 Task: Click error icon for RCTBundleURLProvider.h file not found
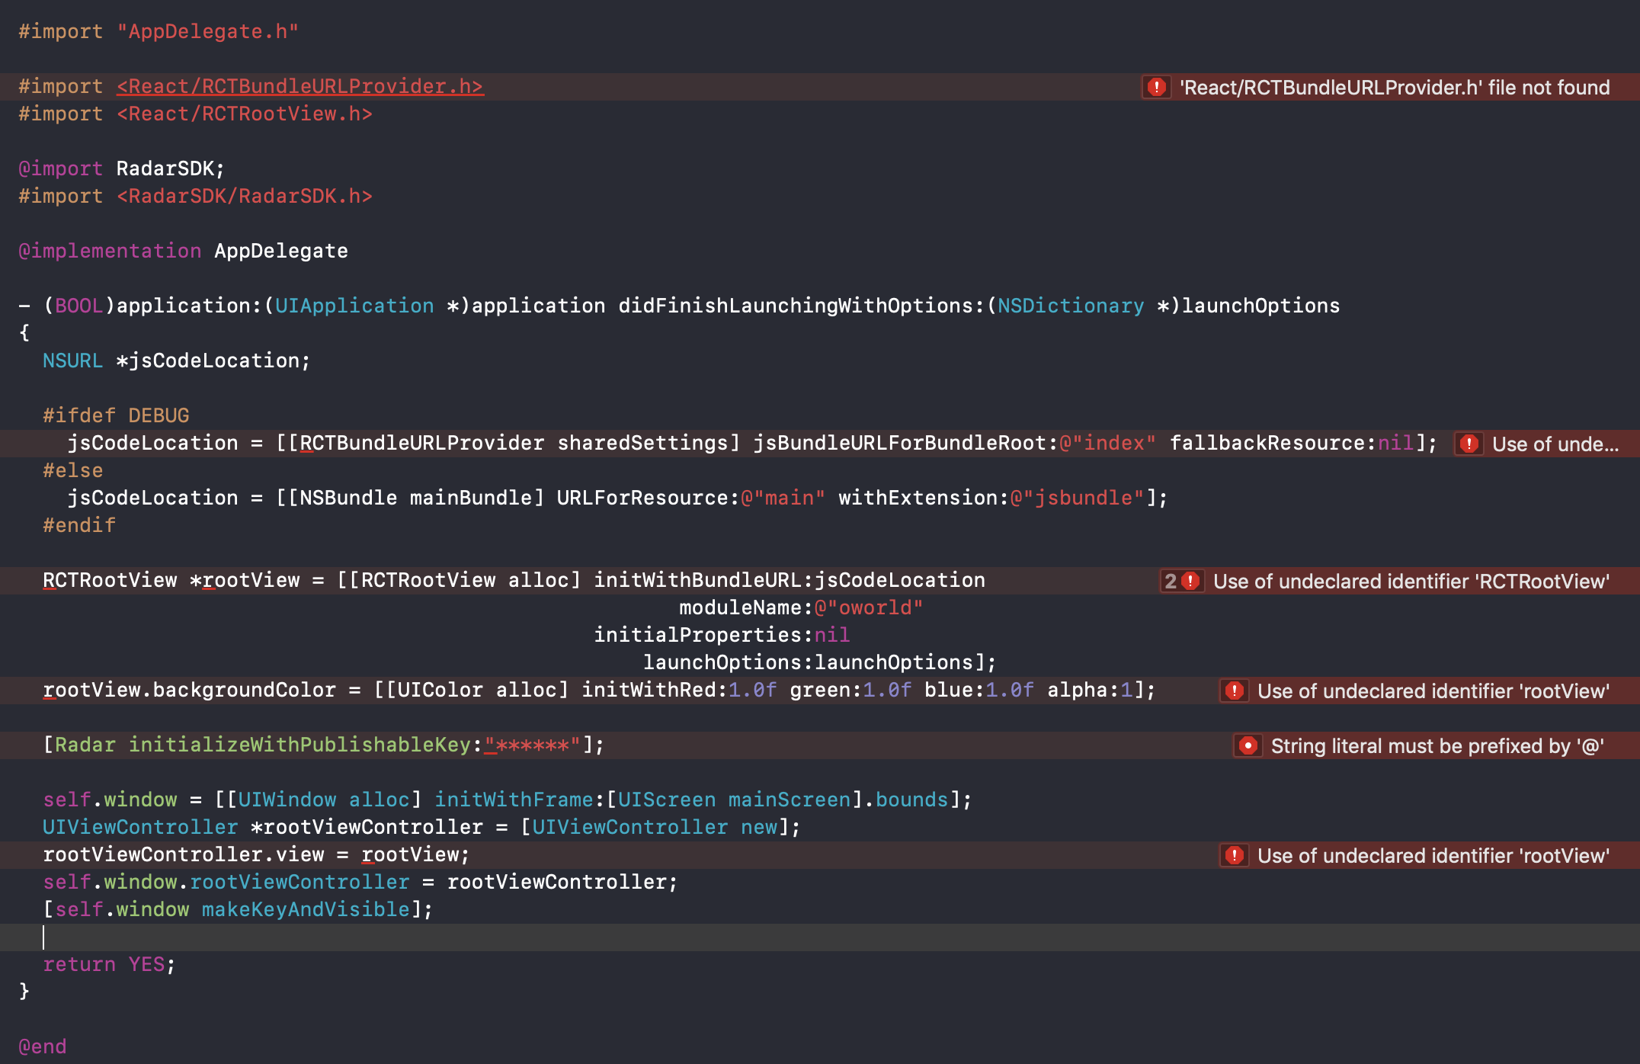[1156, 87]
